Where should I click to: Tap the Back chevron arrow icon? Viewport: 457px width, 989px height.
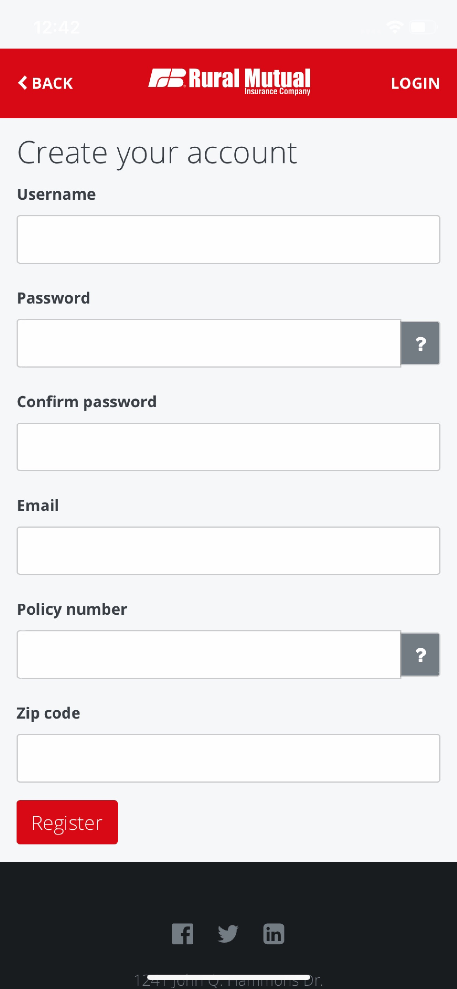tap(23, 82)
